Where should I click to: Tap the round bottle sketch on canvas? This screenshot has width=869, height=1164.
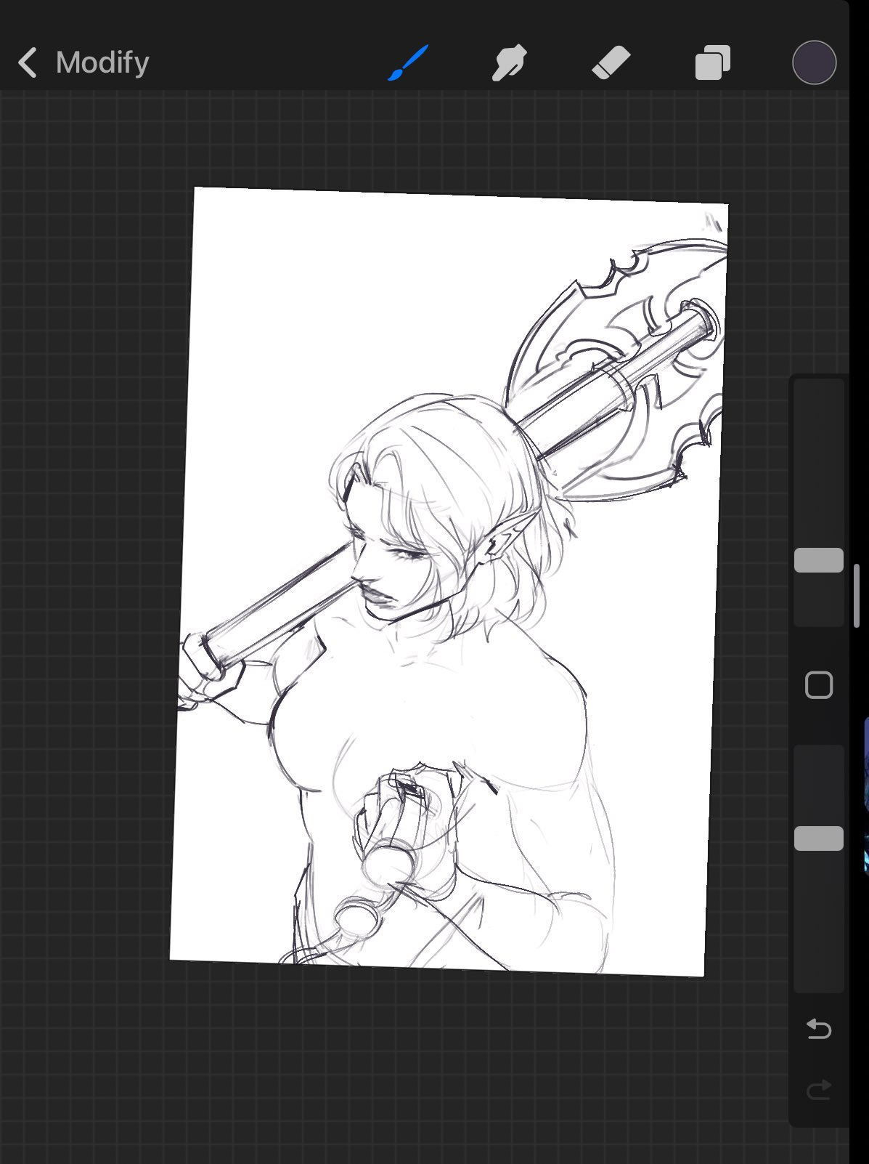(x=357, y=915)
